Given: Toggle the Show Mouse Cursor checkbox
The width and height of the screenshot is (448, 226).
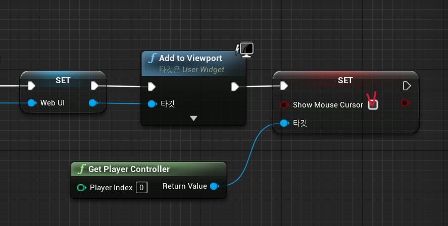Looking at the screenshot, I should pyautogui.click(x=373, y=104).
